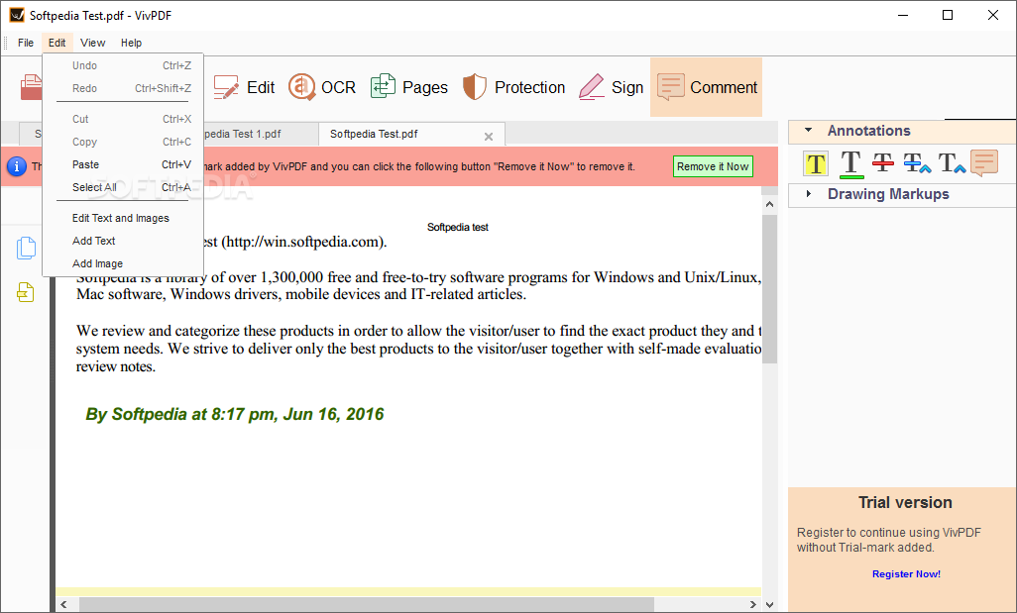
Task: Click the vertical scrollbar down arrow
Action: 769,604
